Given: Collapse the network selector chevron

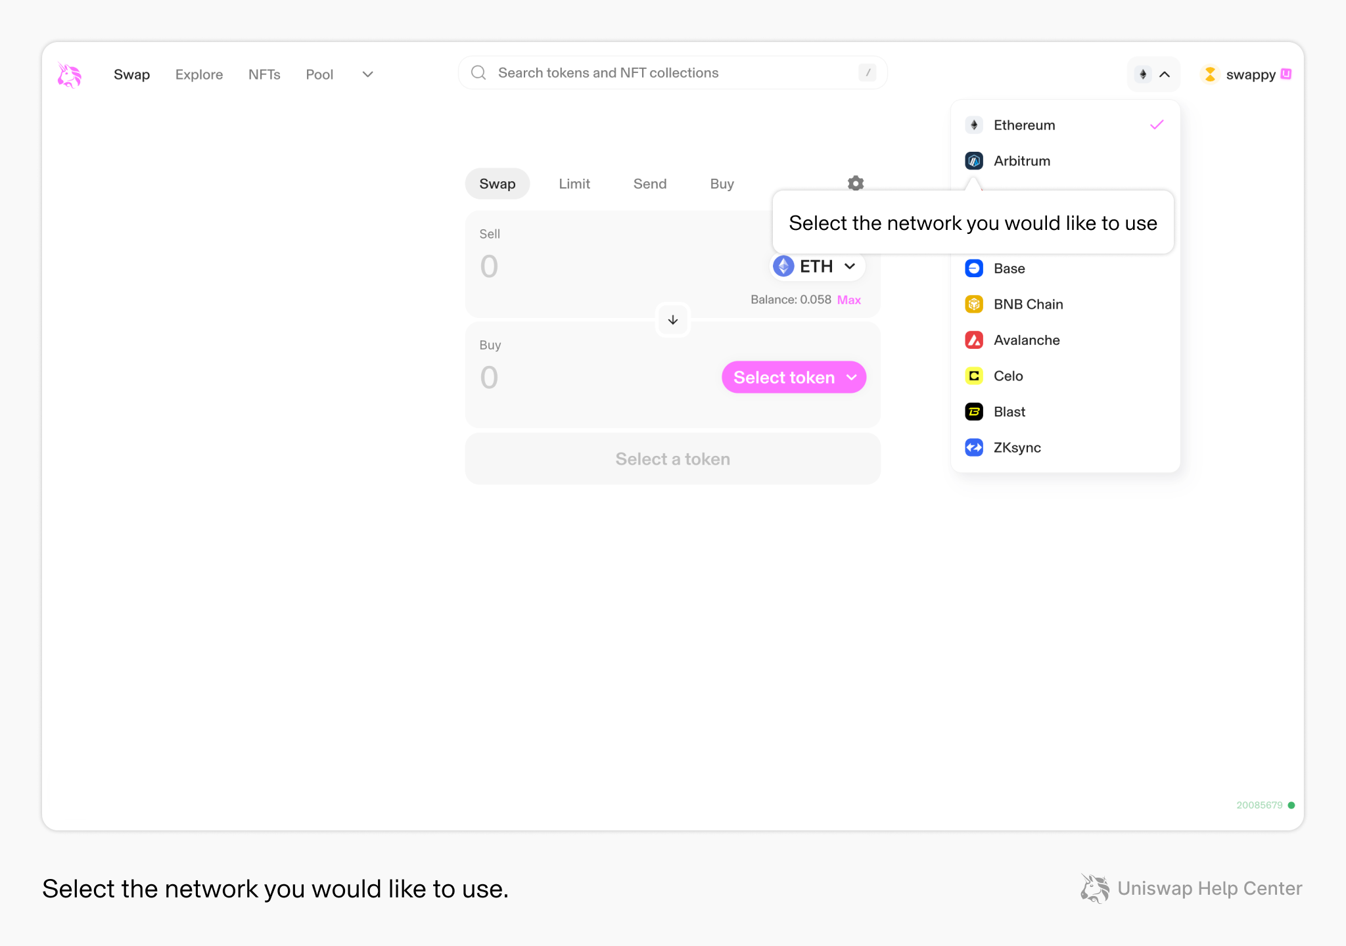Looking at the screenshot, I should point(1165,74).
